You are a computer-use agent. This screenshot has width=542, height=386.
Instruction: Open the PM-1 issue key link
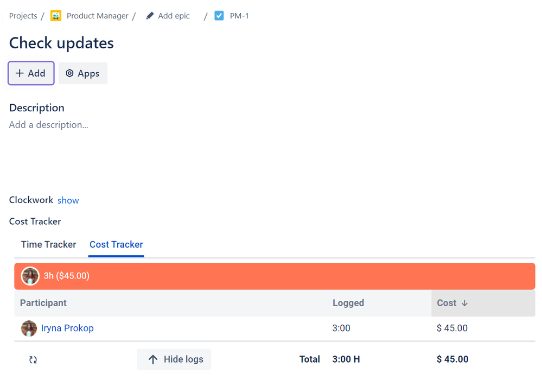tap(239, 16)
